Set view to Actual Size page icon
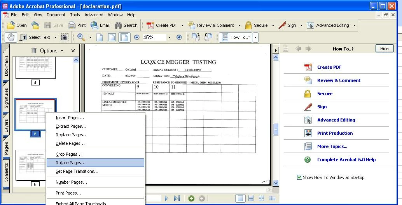 pos(100,37)
